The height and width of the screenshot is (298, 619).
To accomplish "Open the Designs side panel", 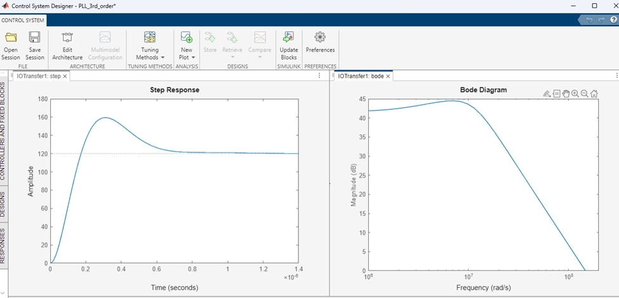I will click(x=3, y=205).
